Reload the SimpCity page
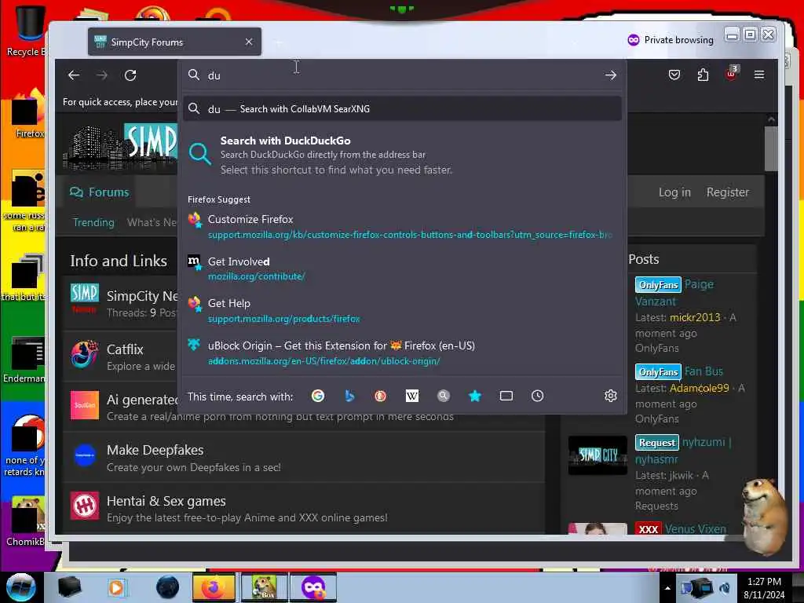Screen dimensions: 804x603 point(130,75)
